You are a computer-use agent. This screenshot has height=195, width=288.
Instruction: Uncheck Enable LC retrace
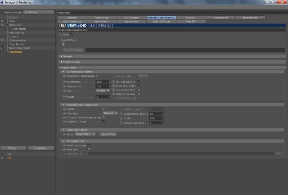tap(103, 121)
